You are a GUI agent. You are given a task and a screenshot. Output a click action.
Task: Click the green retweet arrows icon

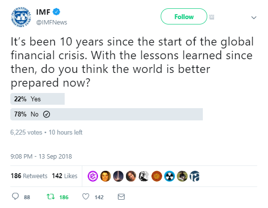point(51,197)
